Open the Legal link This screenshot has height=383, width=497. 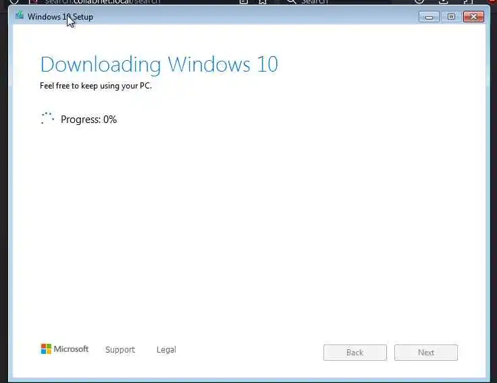[166, 349]
